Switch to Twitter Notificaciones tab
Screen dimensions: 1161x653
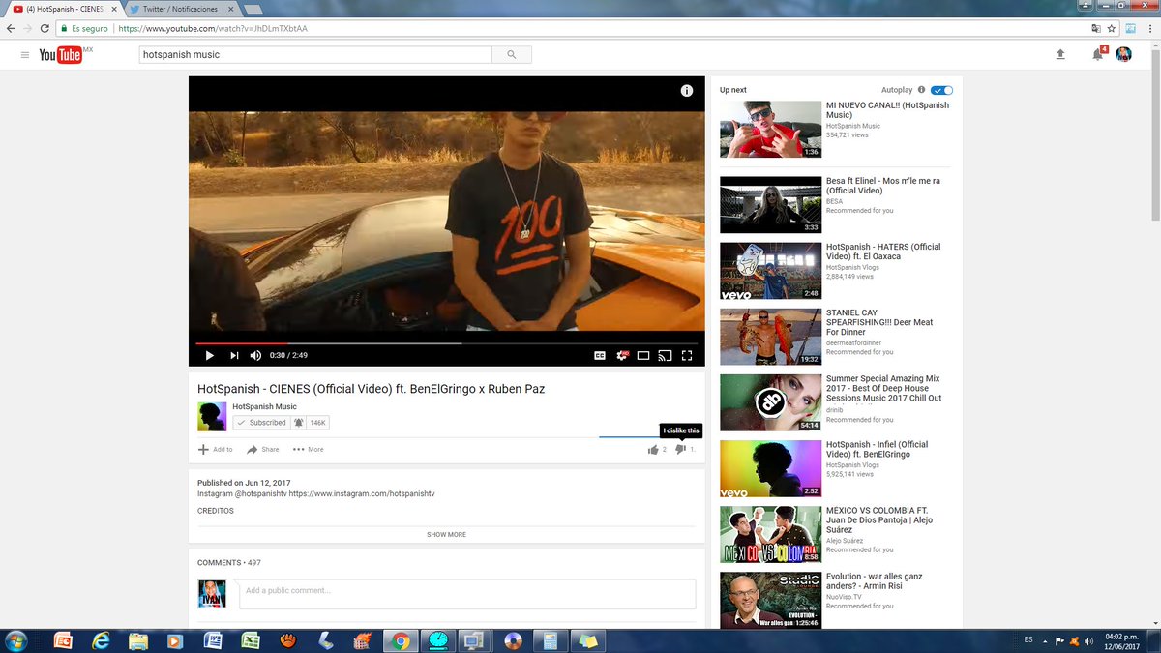(x=181, y=9)
